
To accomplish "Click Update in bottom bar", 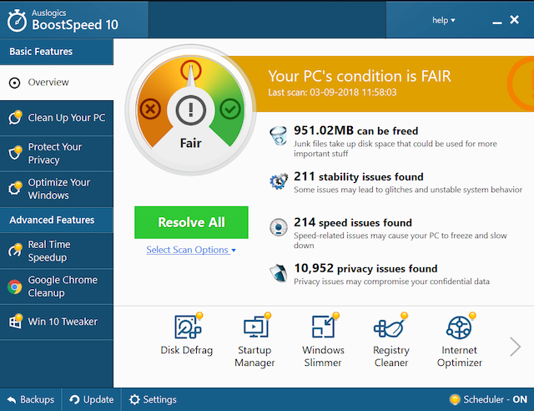I will [x=91, y=399].
